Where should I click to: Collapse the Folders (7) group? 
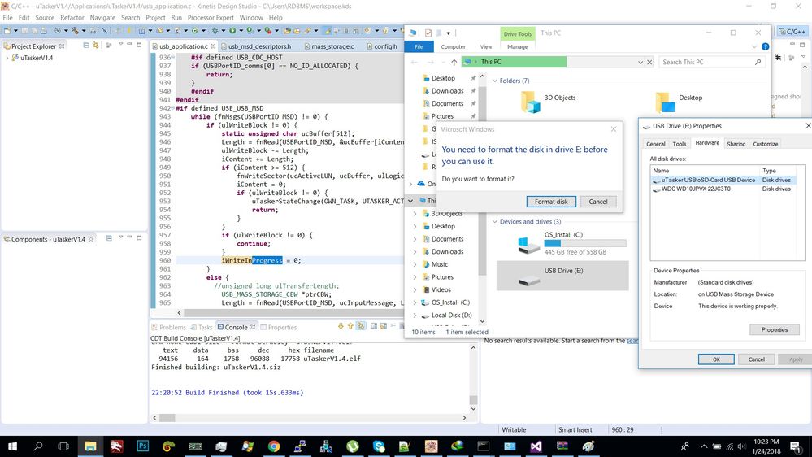click(495, 81)
